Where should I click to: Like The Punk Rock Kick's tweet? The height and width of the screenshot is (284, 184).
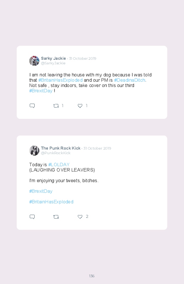click(x=80, y=217)
